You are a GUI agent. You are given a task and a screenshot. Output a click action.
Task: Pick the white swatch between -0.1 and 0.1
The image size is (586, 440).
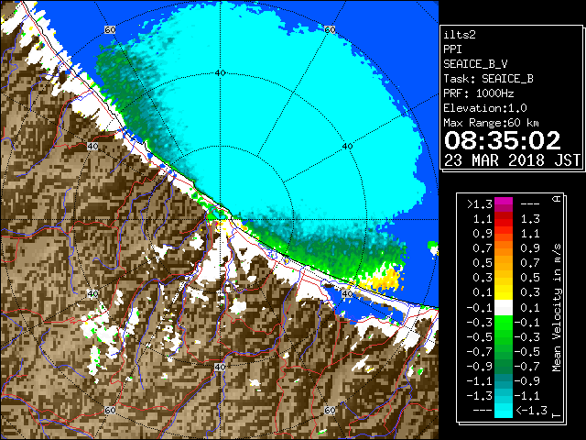(x=503, y=308)
